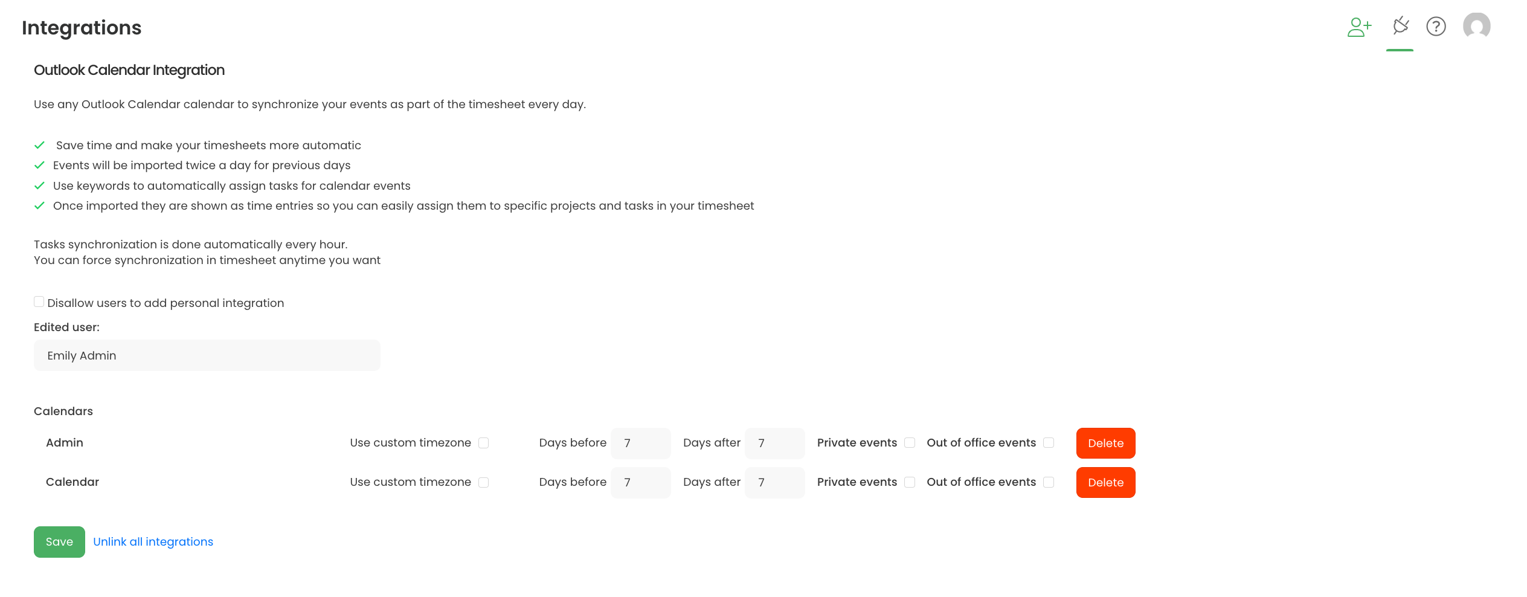The height and width of the screenshot is (597, 1527).
Task: Delete the Admin calendar
Action: coord(1105,443)
